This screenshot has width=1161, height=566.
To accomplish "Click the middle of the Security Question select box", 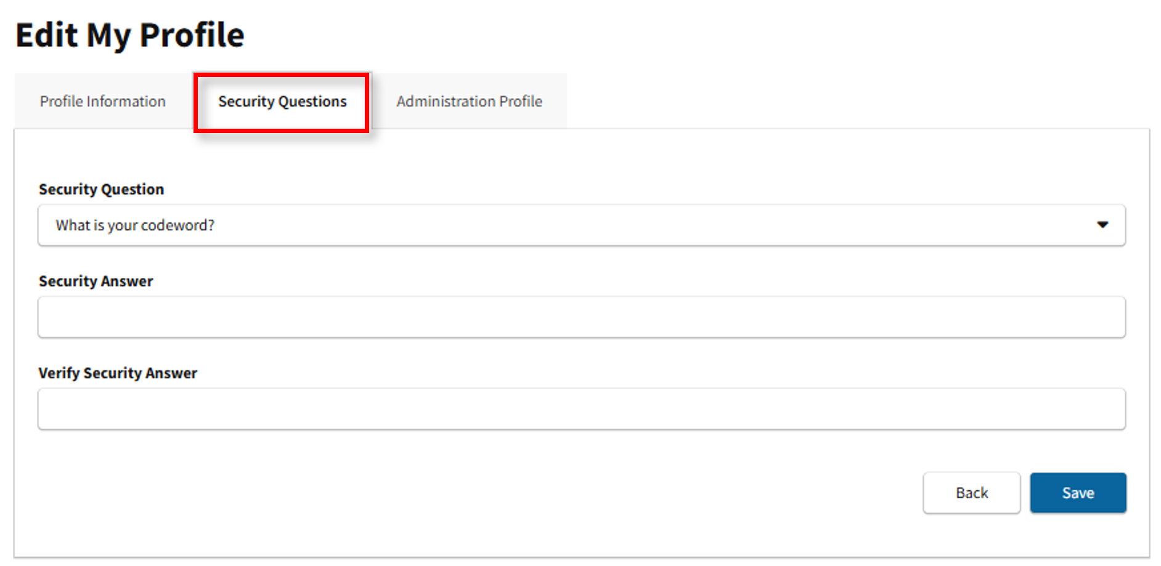I will (x=581, y=225).
